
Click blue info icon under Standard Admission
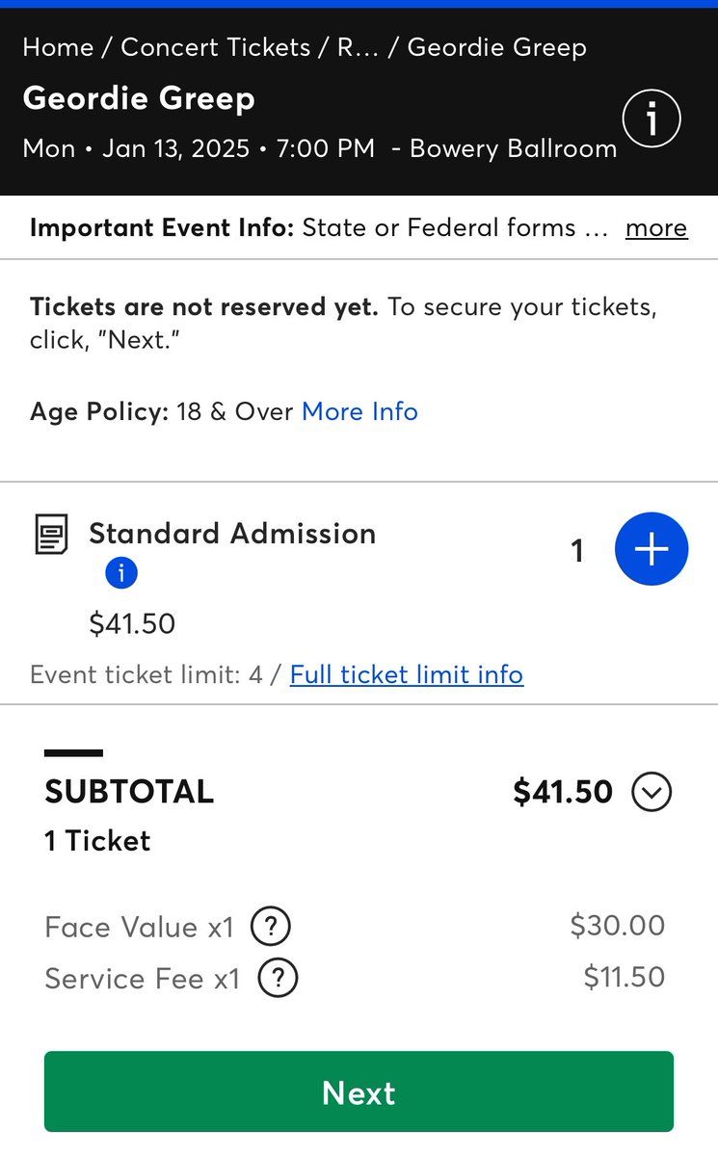[x=121, y=573]
